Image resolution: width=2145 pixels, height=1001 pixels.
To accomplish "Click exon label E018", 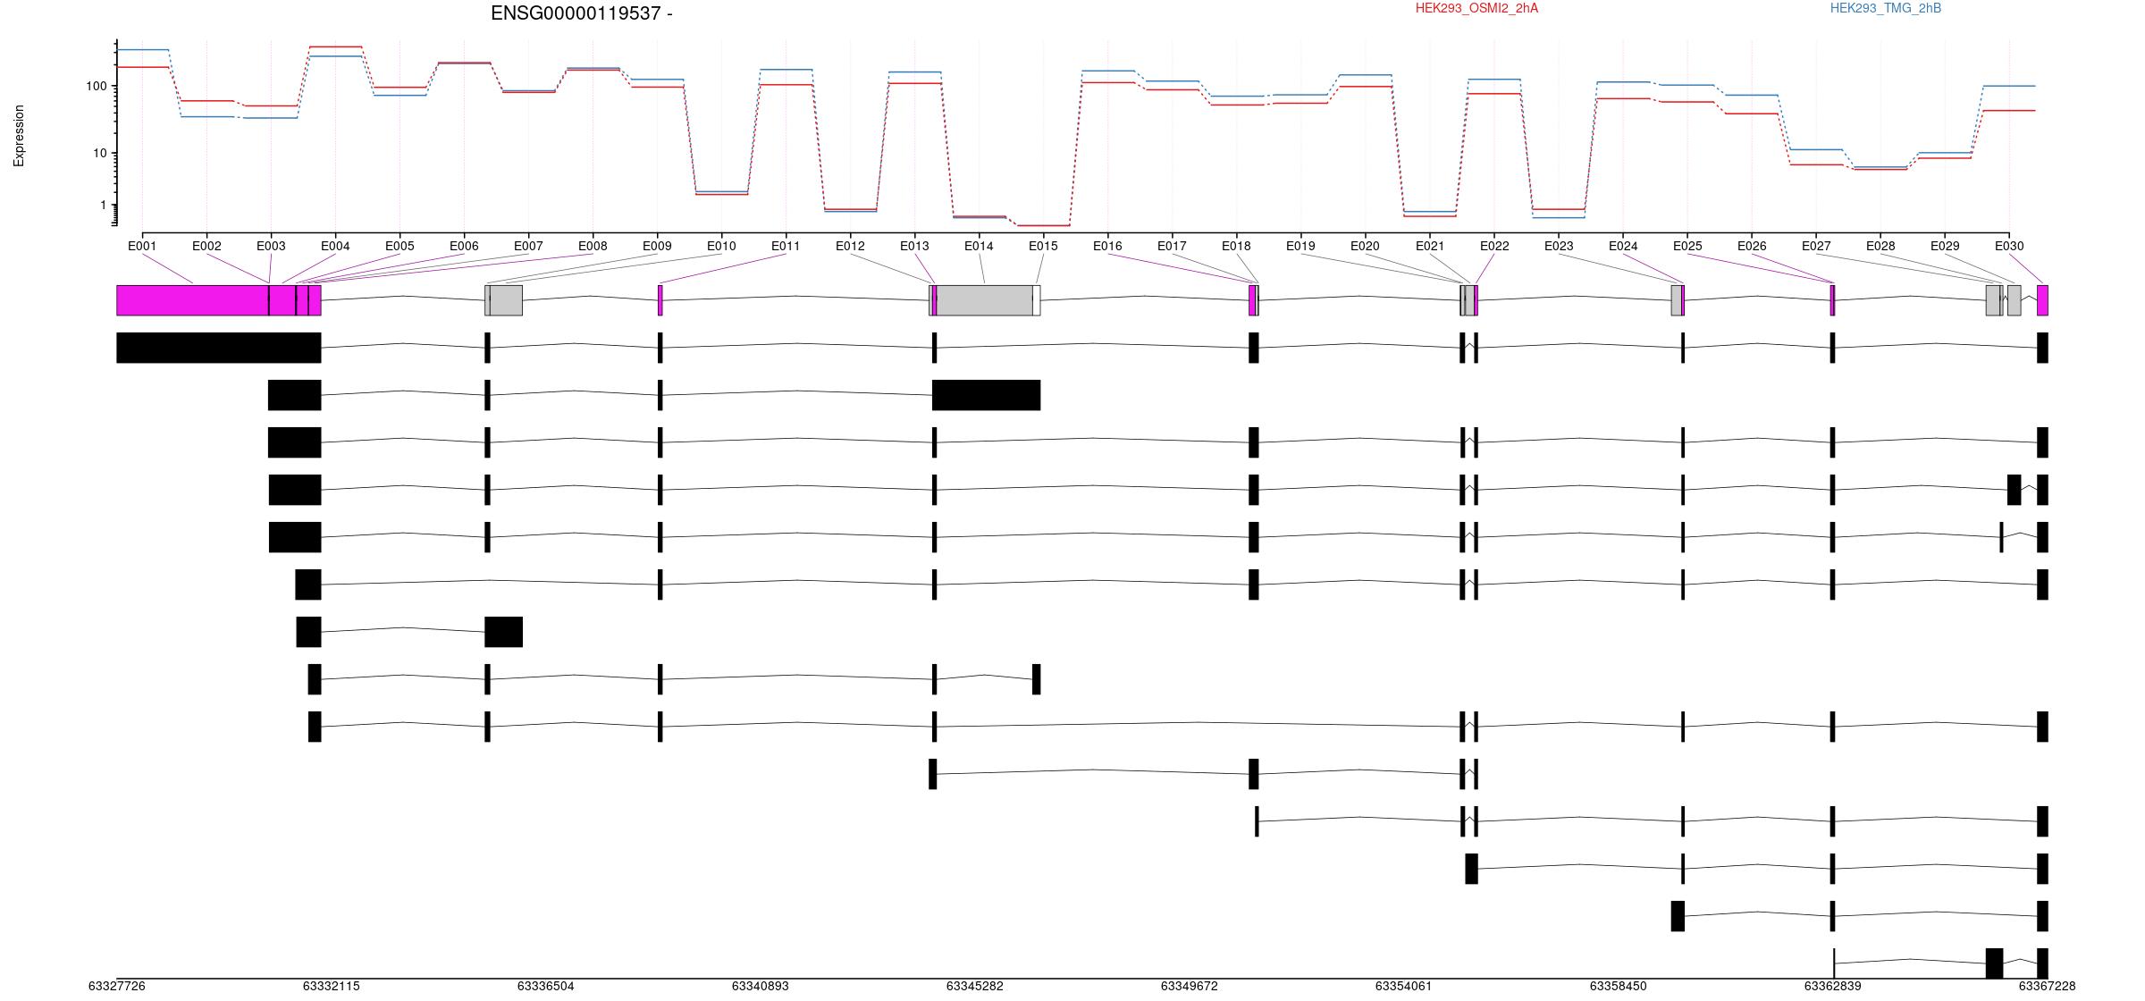I will (1236, 246).
